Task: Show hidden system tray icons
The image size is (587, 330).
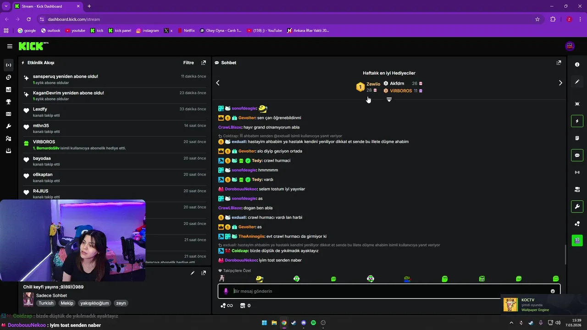Action: tap(511, 323)
